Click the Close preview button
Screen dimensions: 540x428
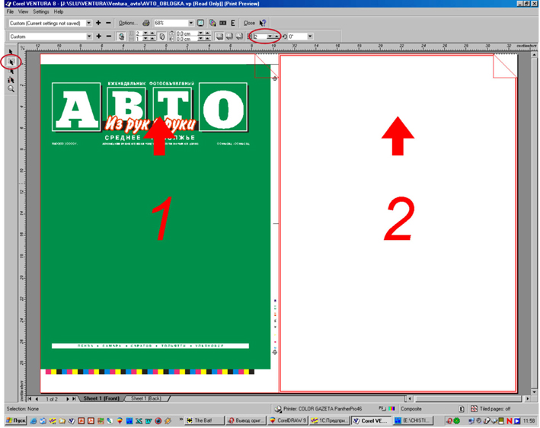tap(249, 23)
